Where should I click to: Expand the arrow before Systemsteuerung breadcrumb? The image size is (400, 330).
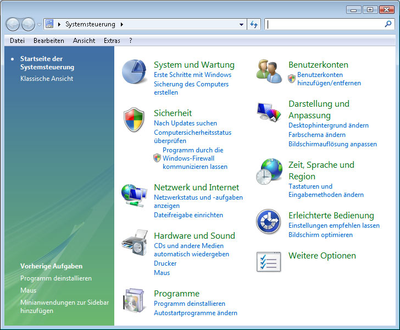59,25
